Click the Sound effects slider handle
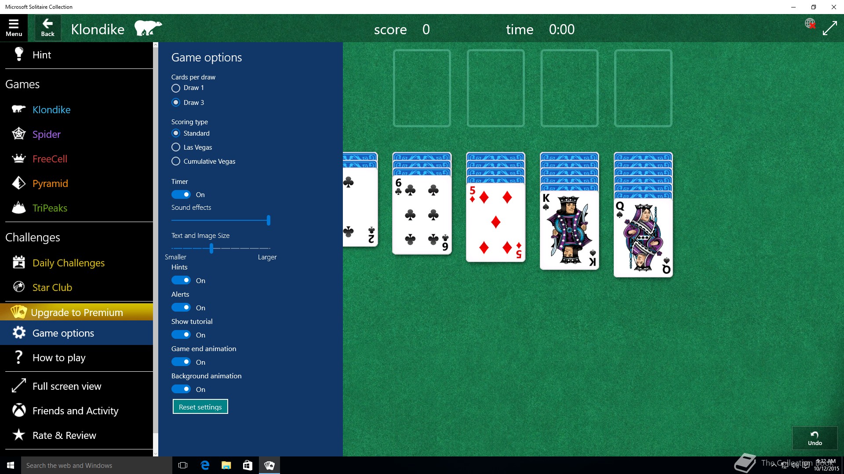Screen dimensions: 844x474 [x=268, y=220]
